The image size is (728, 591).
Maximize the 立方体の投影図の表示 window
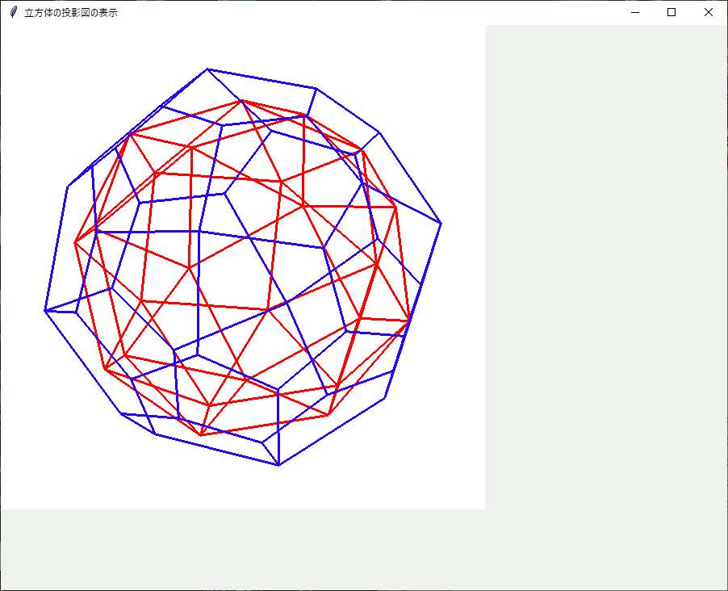click(x=672, y=13)
